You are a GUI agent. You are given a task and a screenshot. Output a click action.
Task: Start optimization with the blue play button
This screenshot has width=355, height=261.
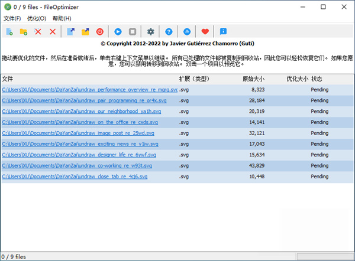pos(118,31)
